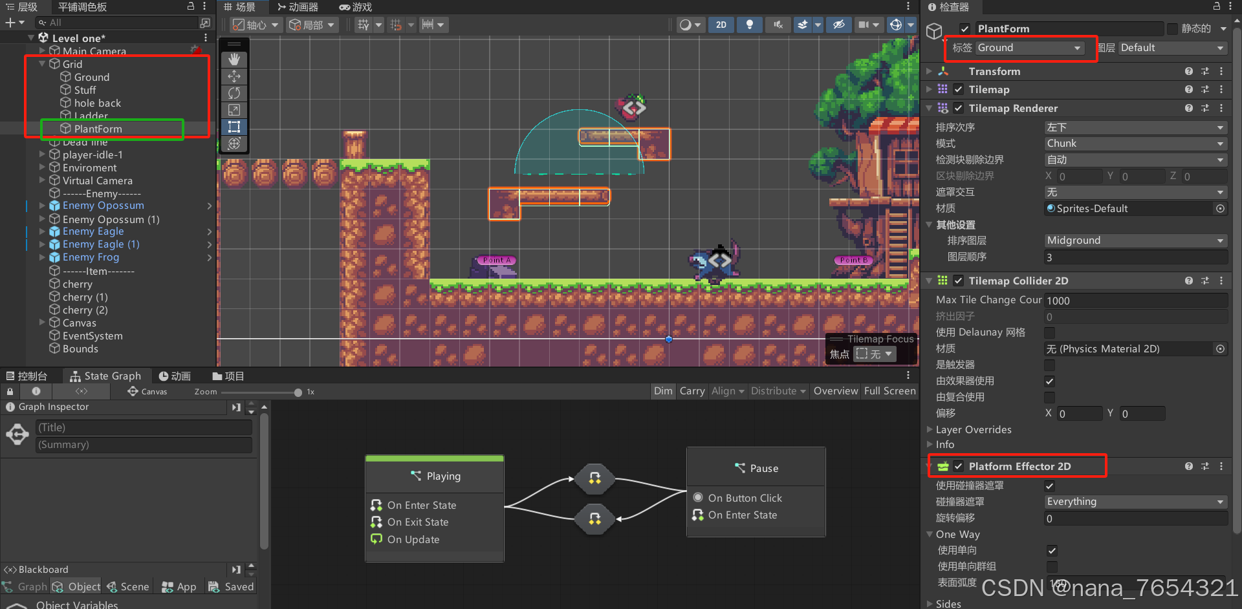Uncheck 使用单向 under One Way

pos(1051,550)
